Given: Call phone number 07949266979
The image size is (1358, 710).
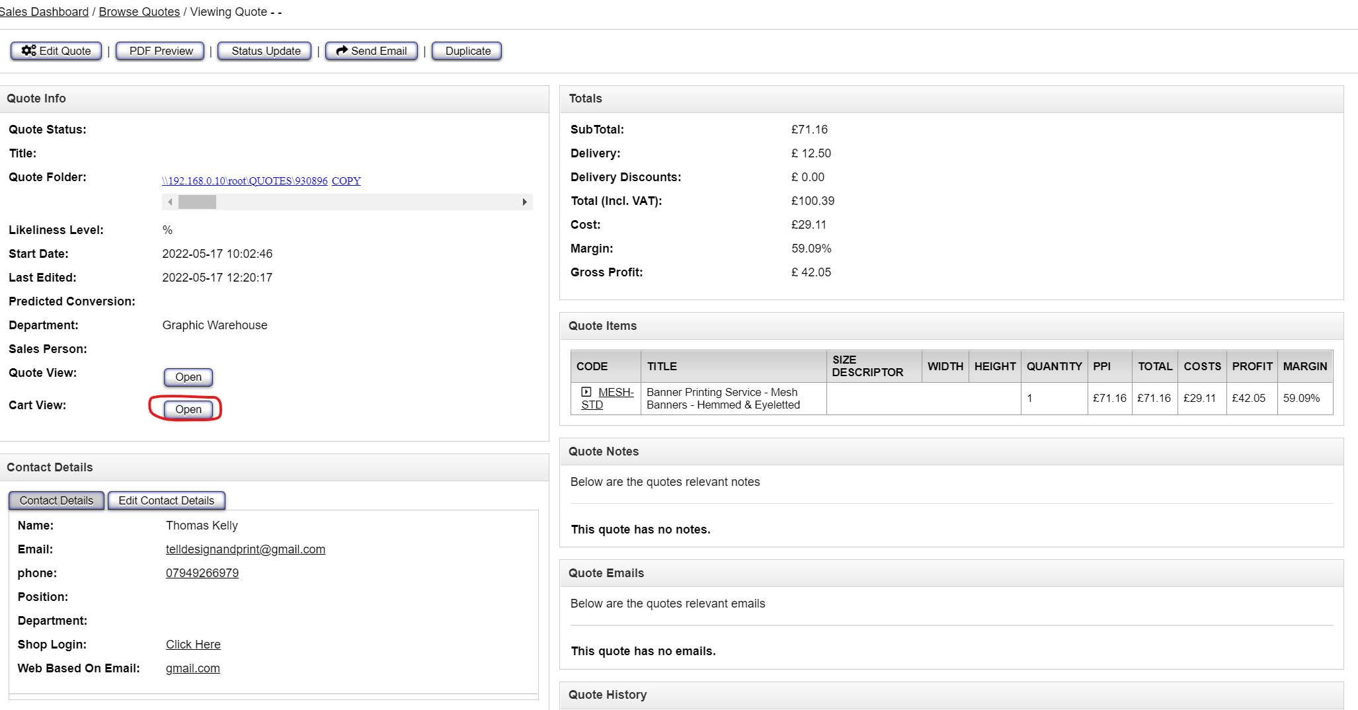Looking at the screenshot, I should tap(202, 573).
